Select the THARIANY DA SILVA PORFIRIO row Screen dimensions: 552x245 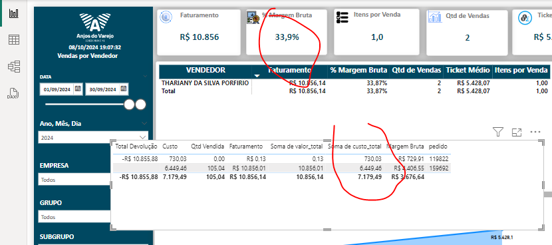tap(205, 83)
